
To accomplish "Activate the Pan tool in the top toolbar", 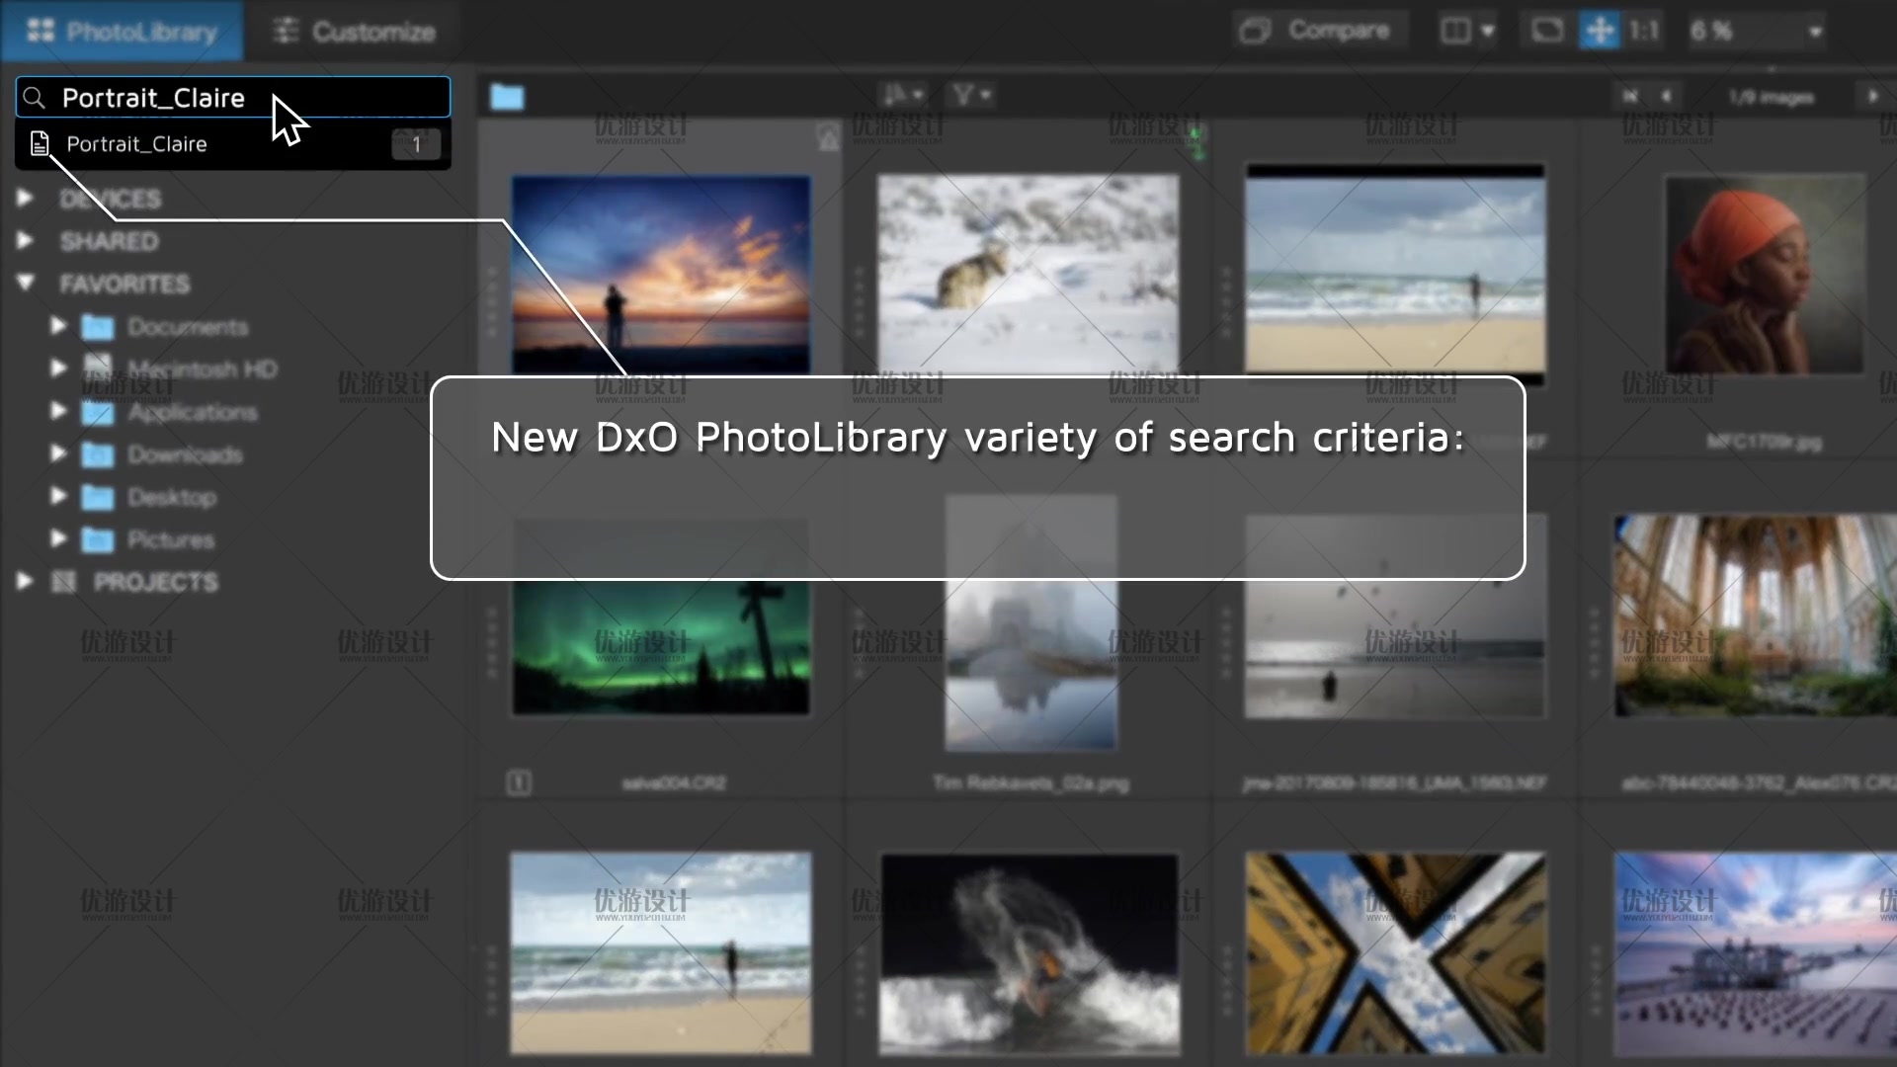I will click(x=1601, y=30).
